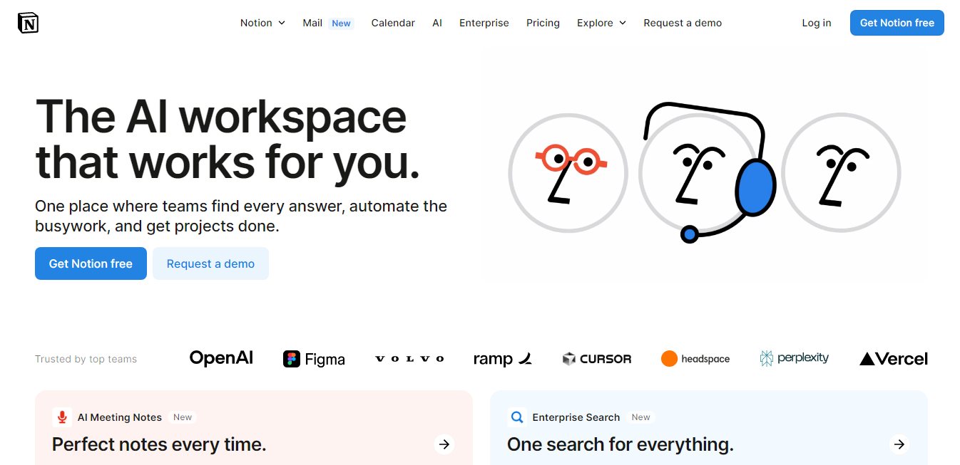Click the Vercel logo
The image size is (960, 465).
click(x=893, y=359)
